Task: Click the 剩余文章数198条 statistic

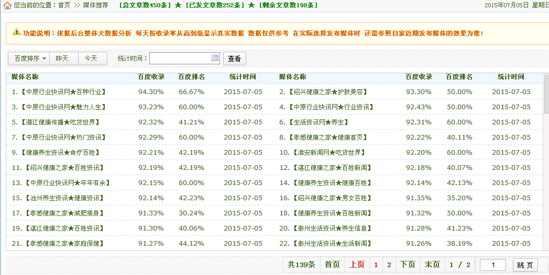Action: [x=288, y=5]
